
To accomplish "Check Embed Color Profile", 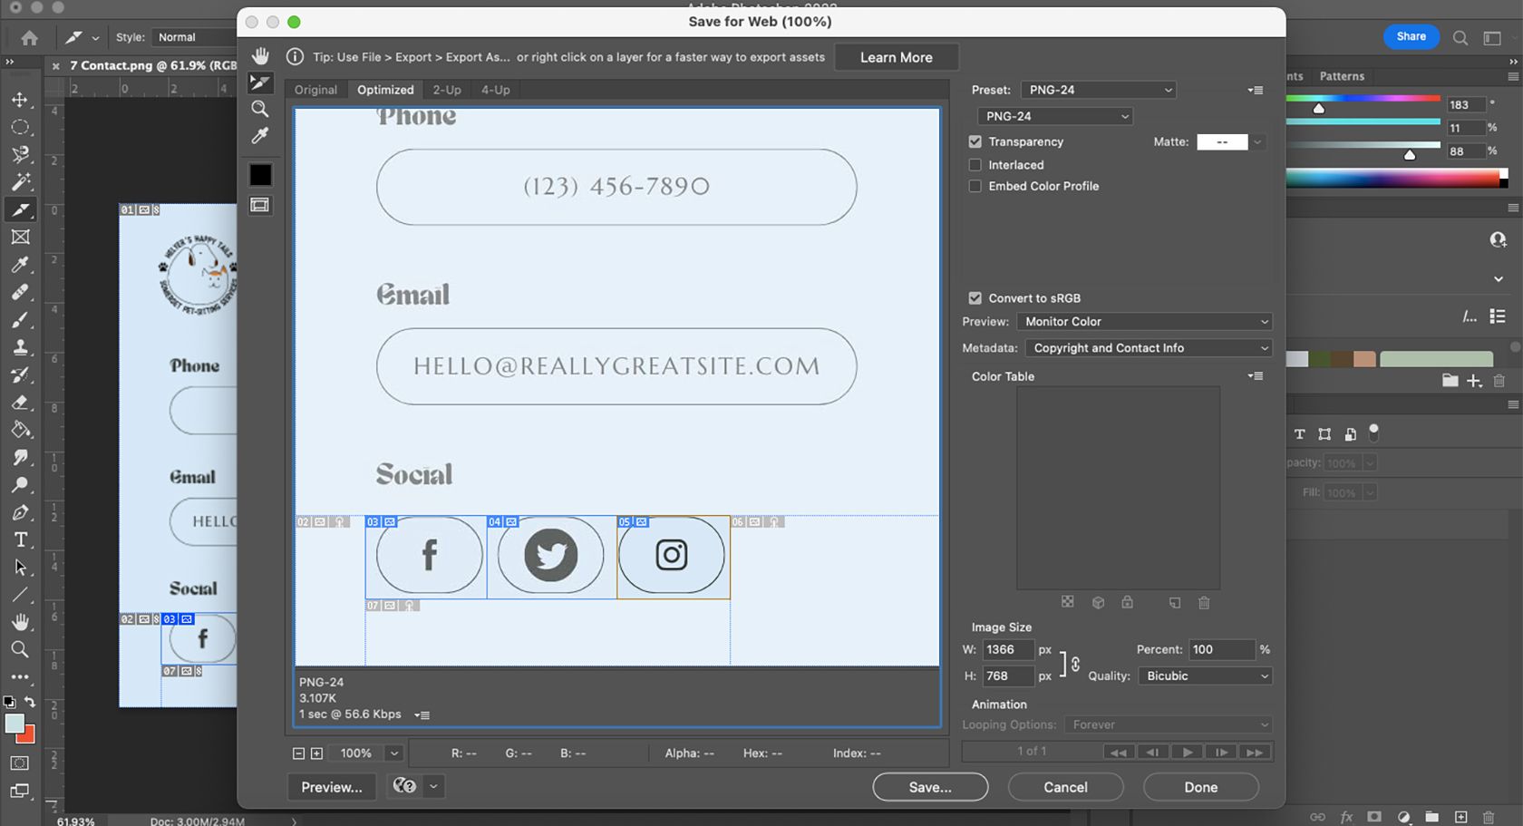I will tap(975, 186).
